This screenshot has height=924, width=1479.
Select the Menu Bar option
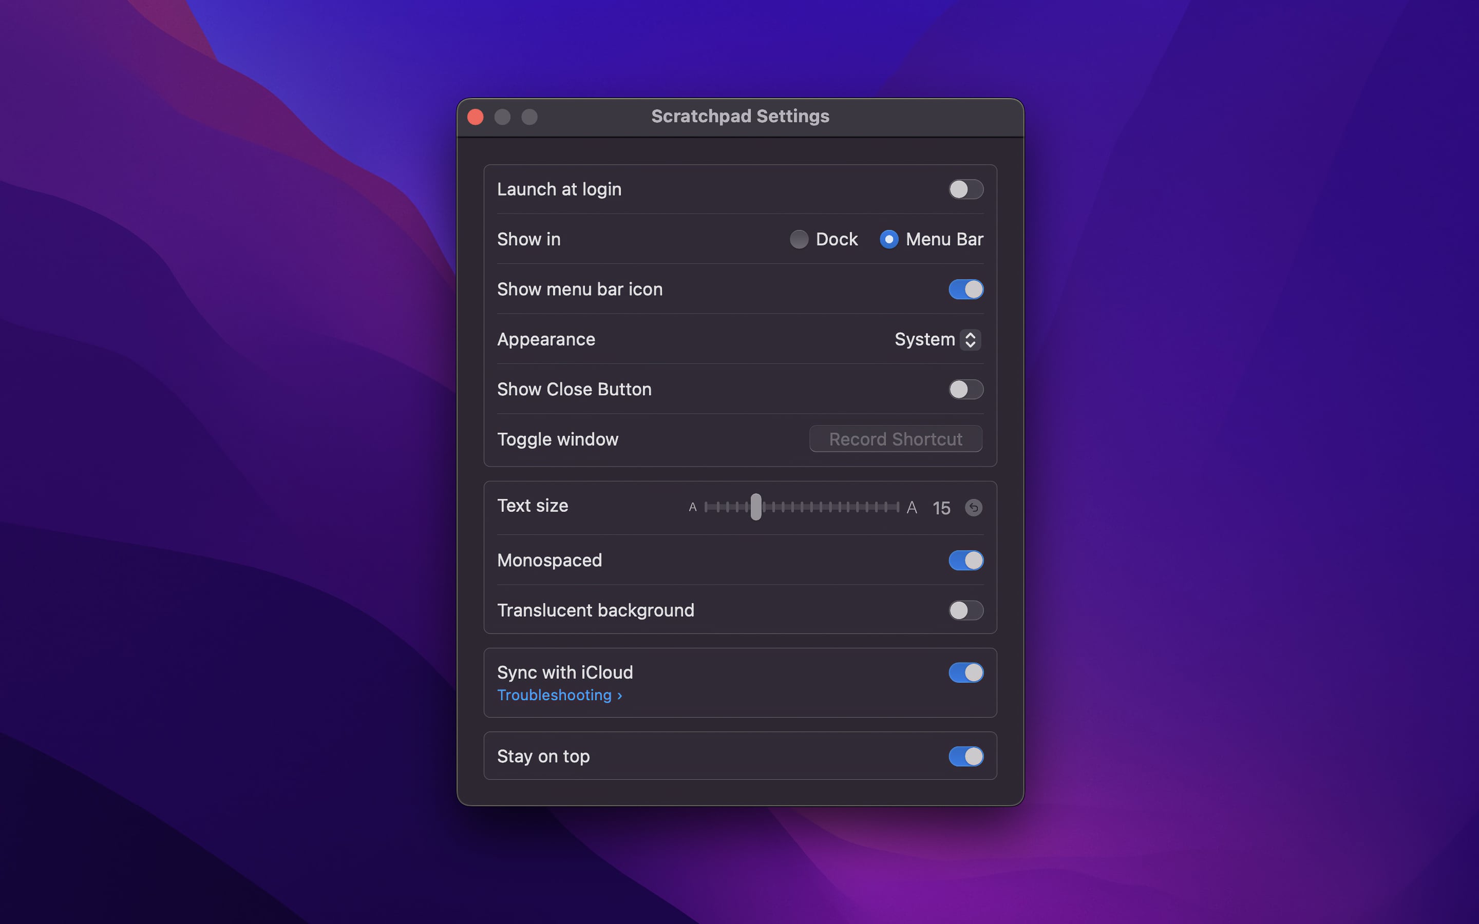tap(890, 240)
